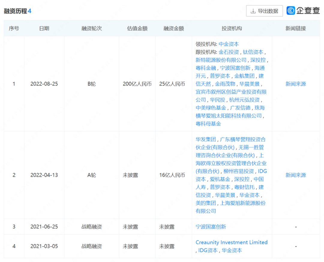Click the 企查查 logo icon
This screenshot has height=262, width=324.
pos(290,11)
